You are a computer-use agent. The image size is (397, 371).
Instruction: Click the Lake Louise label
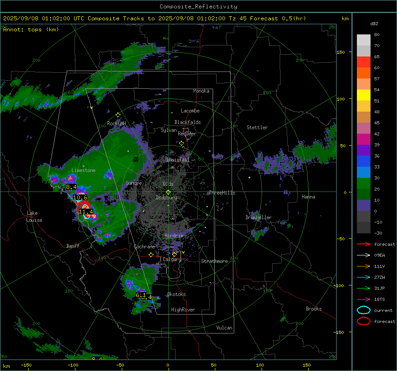34,217
